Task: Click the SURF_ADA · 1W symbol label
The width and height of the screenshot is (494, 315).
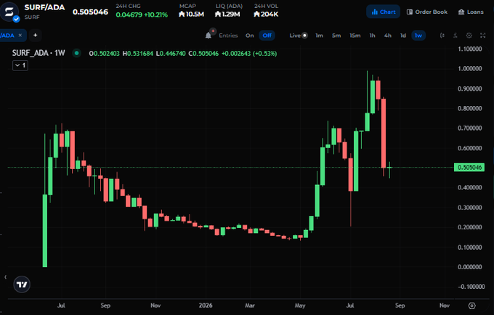Action: [39, 53]
